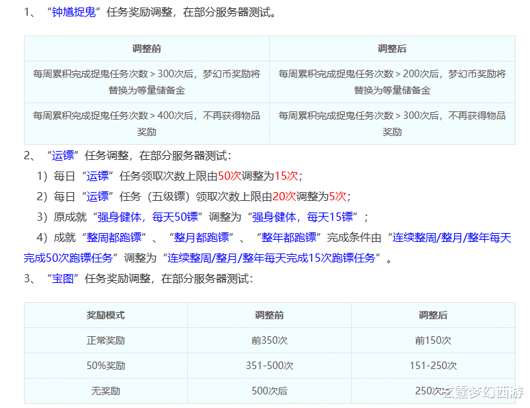This screenshot has width=530, height=408.
Task: Click the red "50次" text
Action: pos(229,176)
